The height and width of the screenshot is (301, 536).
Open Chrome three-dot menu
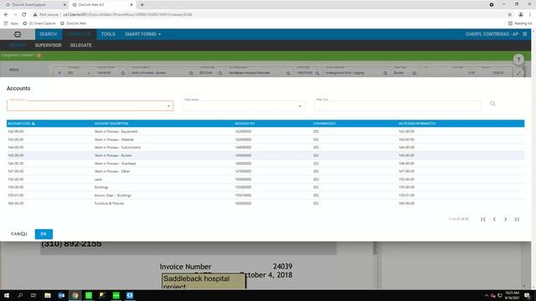(x=530, y=15)
